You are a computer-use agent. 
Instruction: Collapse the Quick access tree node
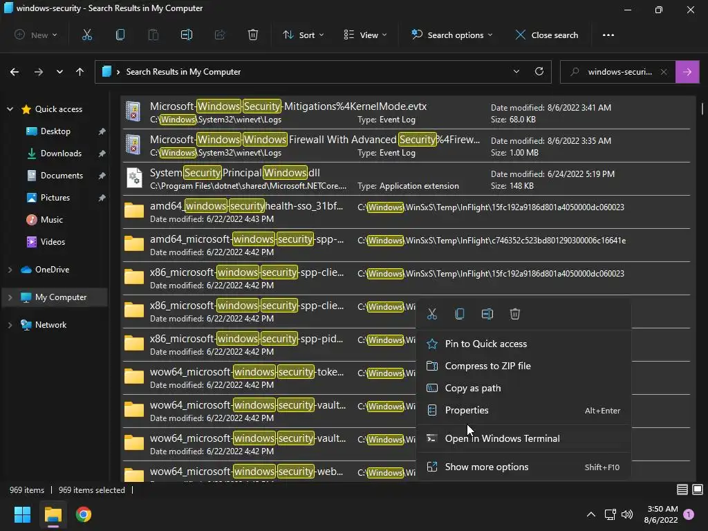[x=10, y=109]
